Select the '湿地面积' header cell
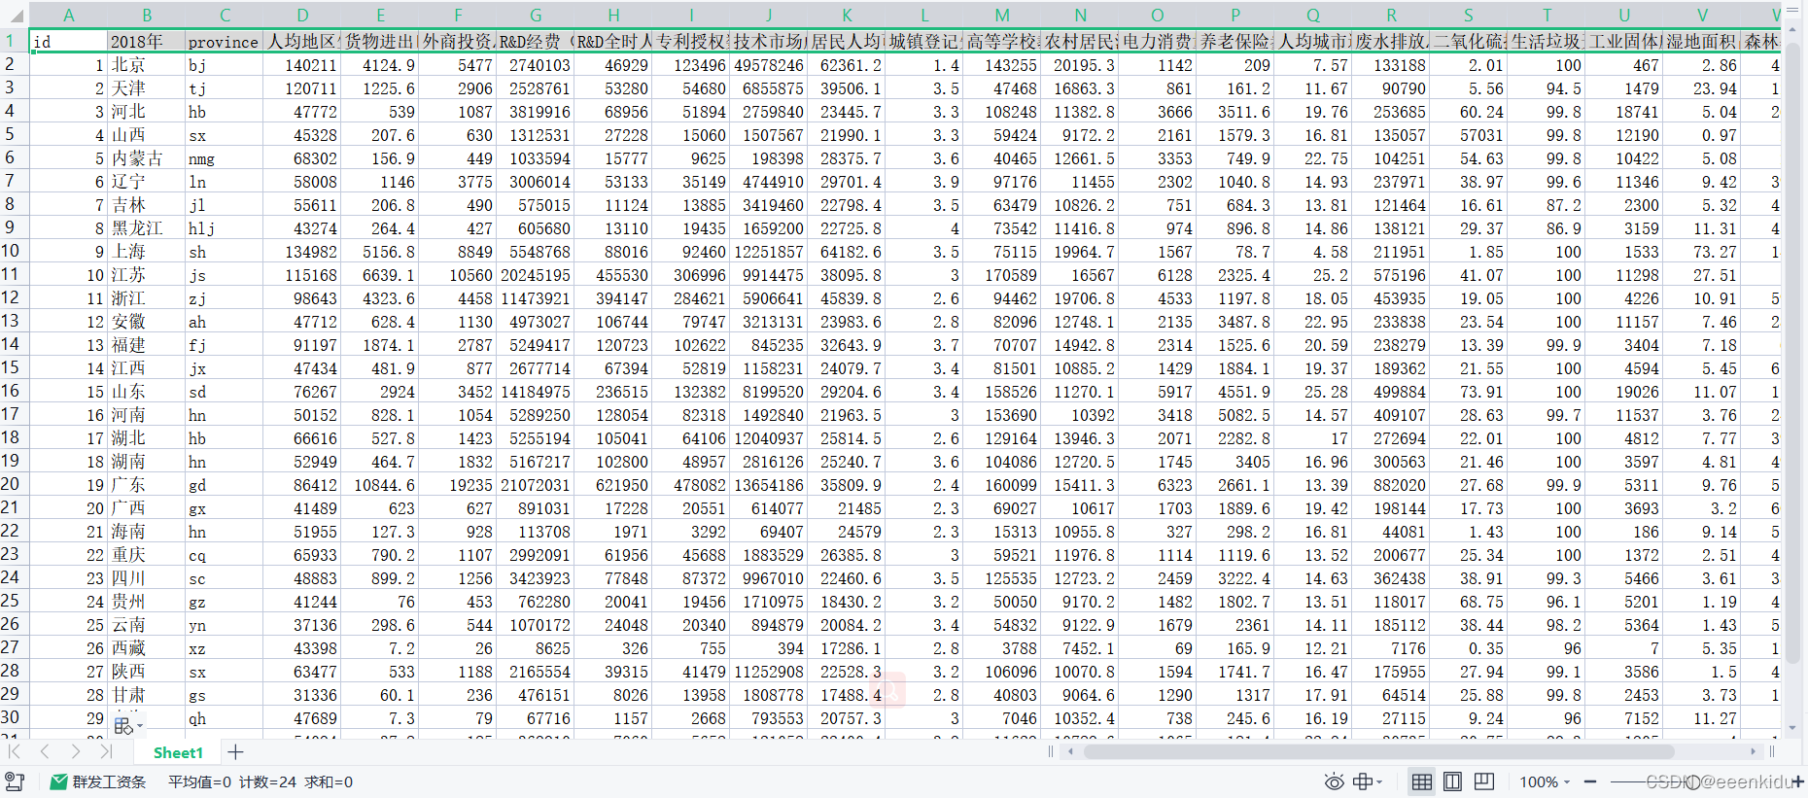The image size is (1808, 798). click(1702, 41)
